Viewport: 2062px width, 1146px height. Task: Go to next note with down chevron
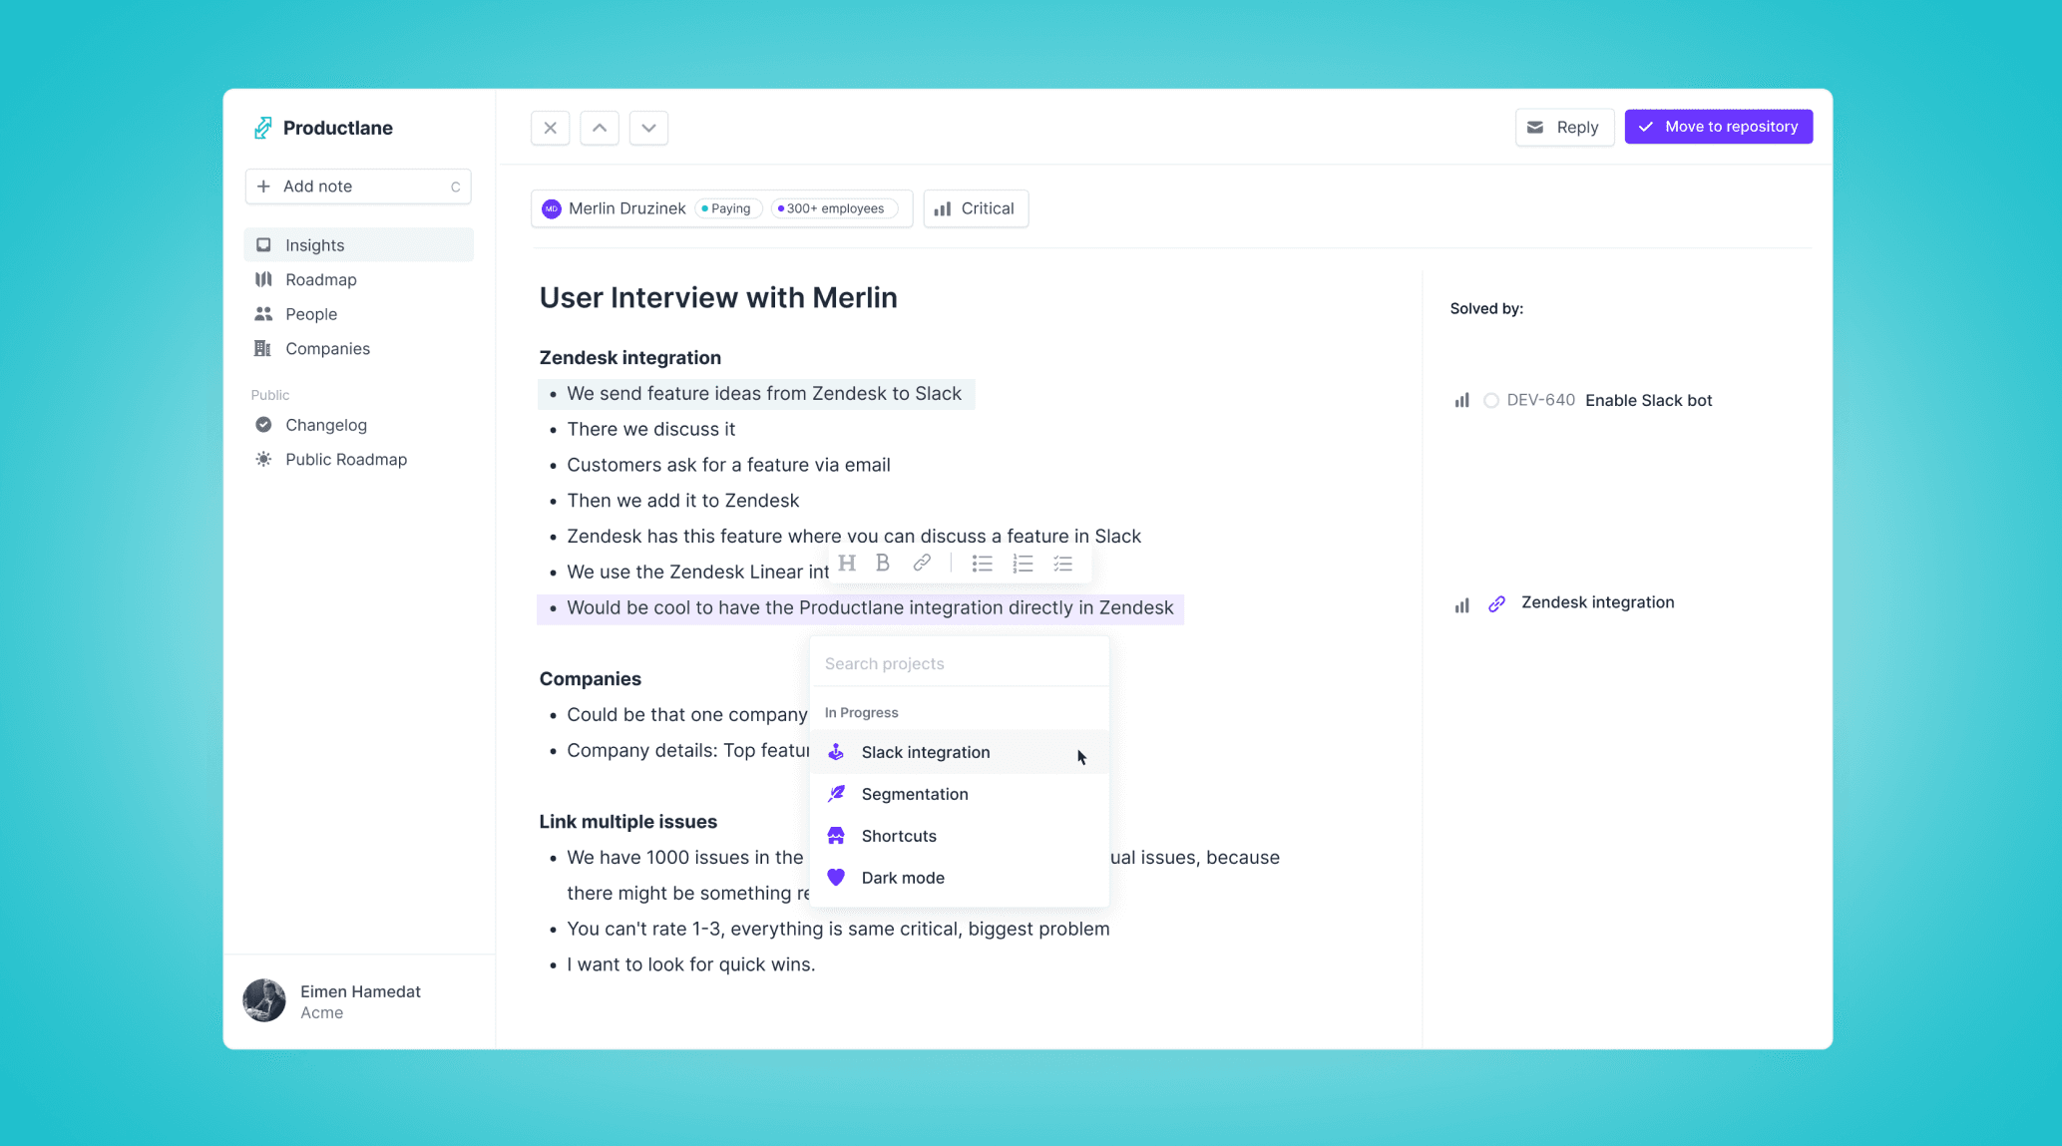click(649, 128)
